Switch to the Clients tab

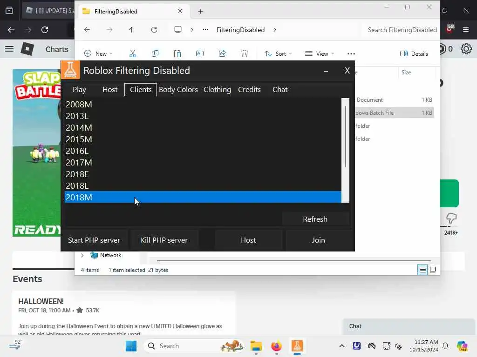click(141, 90)
